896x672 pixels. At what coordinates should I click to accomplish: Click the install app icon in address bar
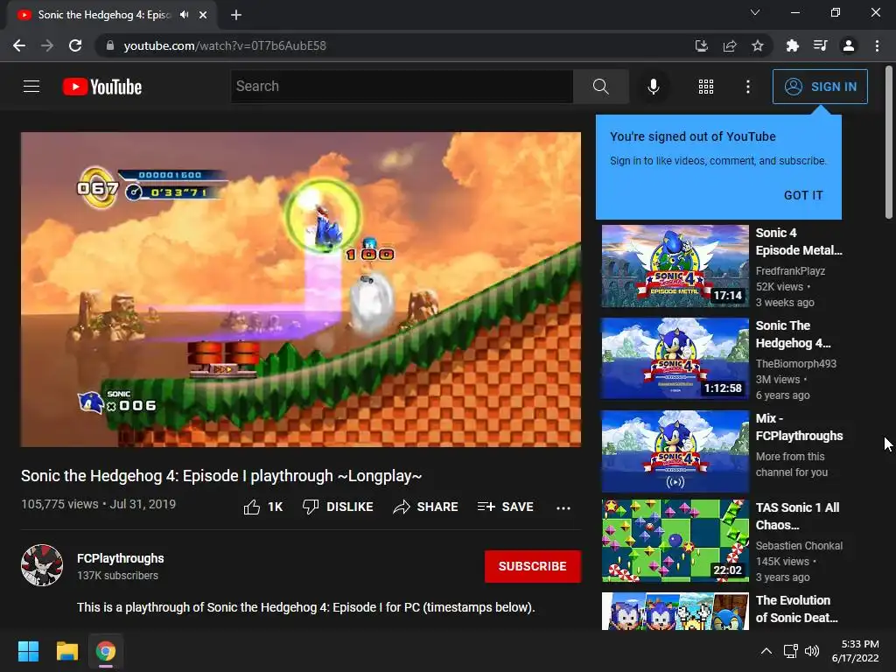pos(701,45)
